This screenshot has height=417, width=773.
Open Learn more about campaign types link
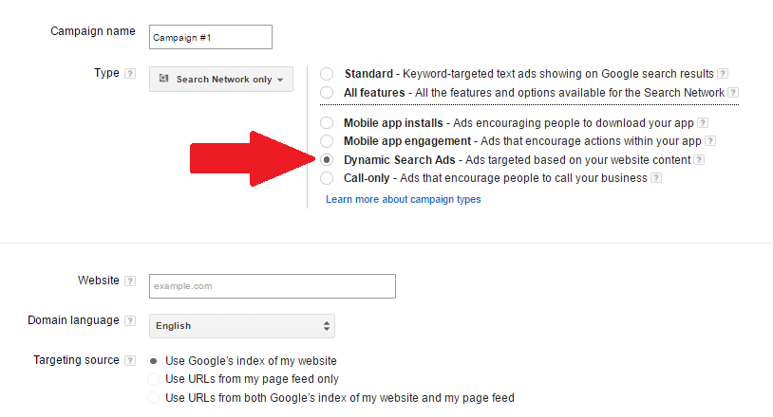(404, 199)
